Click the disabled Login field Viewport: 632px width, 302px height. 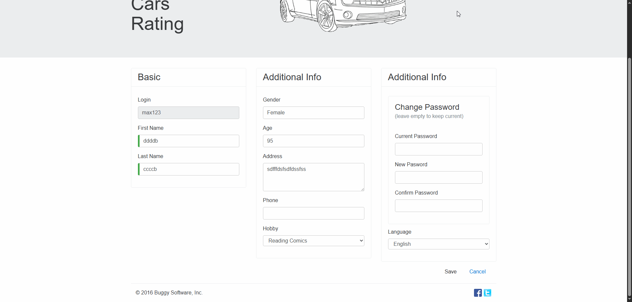(x=189, y=113)
